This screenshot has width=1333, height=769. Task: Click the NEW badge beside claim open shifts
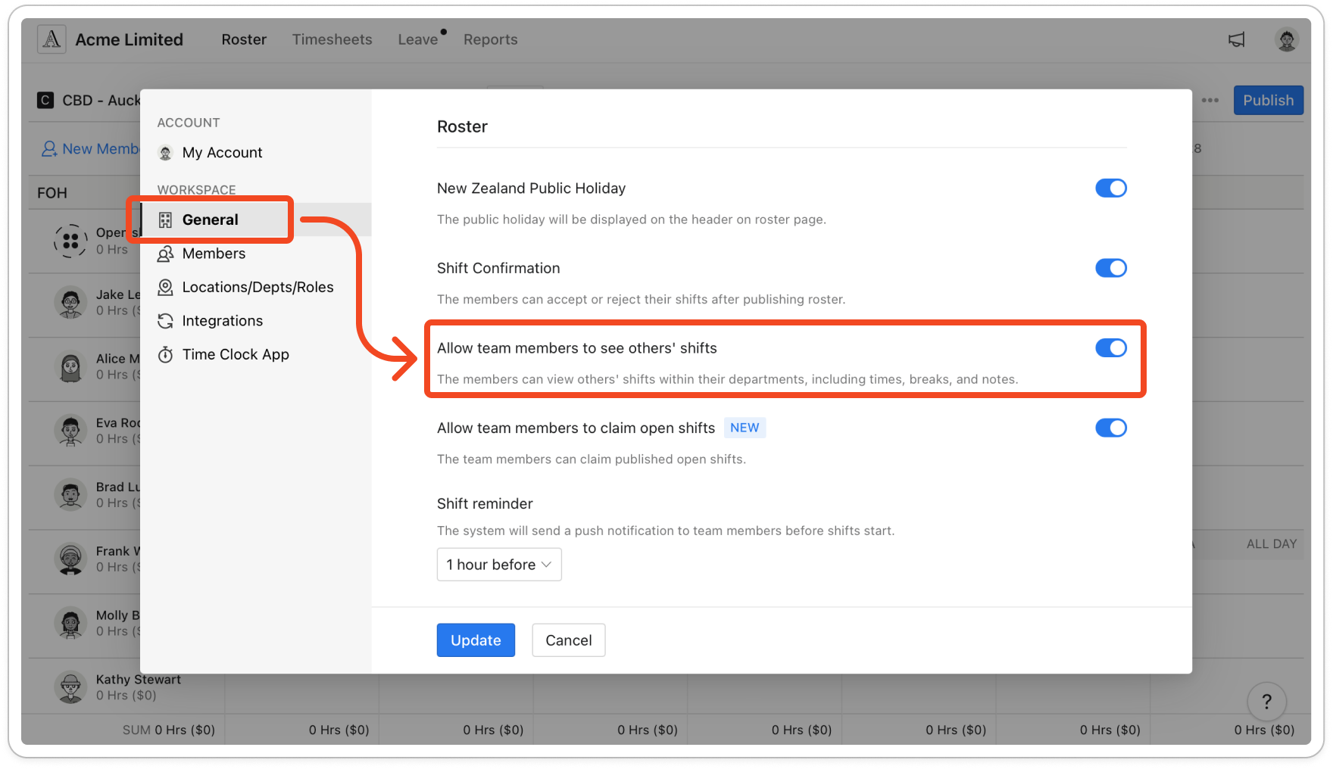(745, 428)
